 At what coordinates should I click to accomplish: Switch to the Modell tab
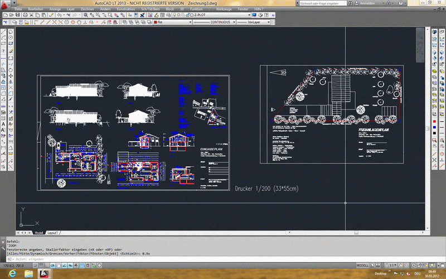coord(38,233)
